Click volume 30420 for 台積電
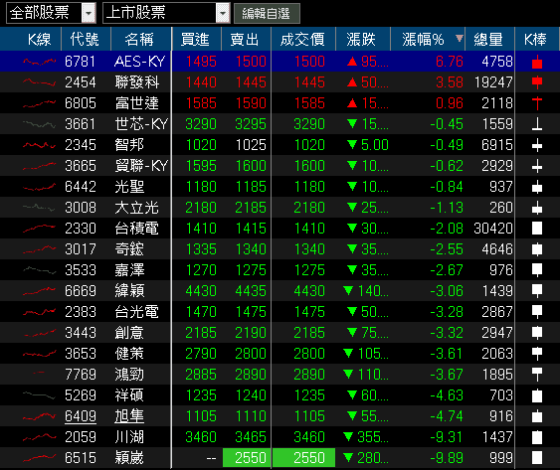The height and width of the screenshot is (470, 560). 493,229
